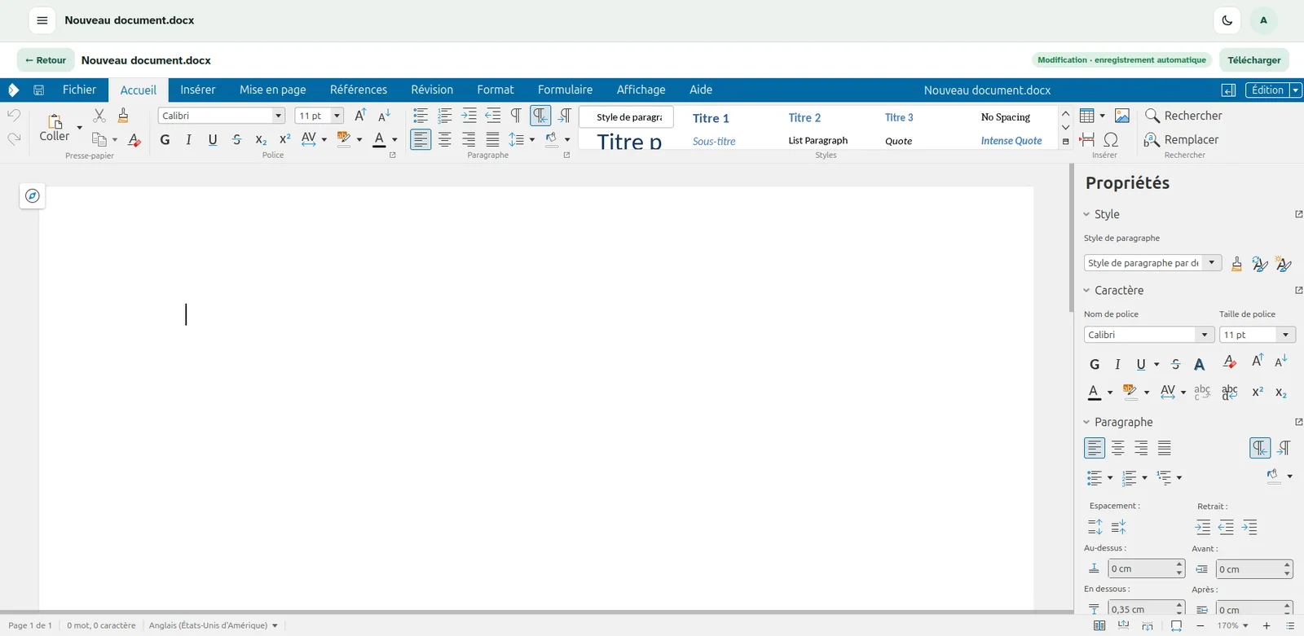
Task: Click the Télécharger button
Action: click(x=1253, y=59)
